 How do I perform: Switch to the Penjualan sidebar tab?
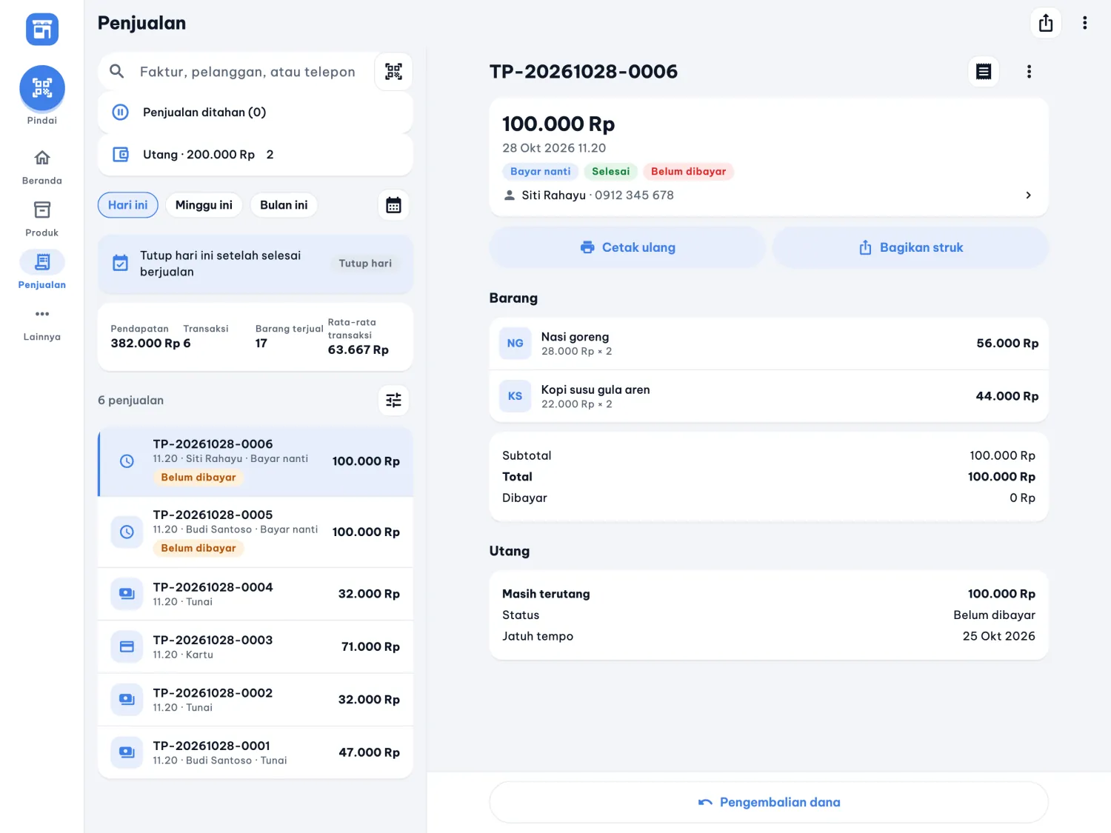coord(42,270)
